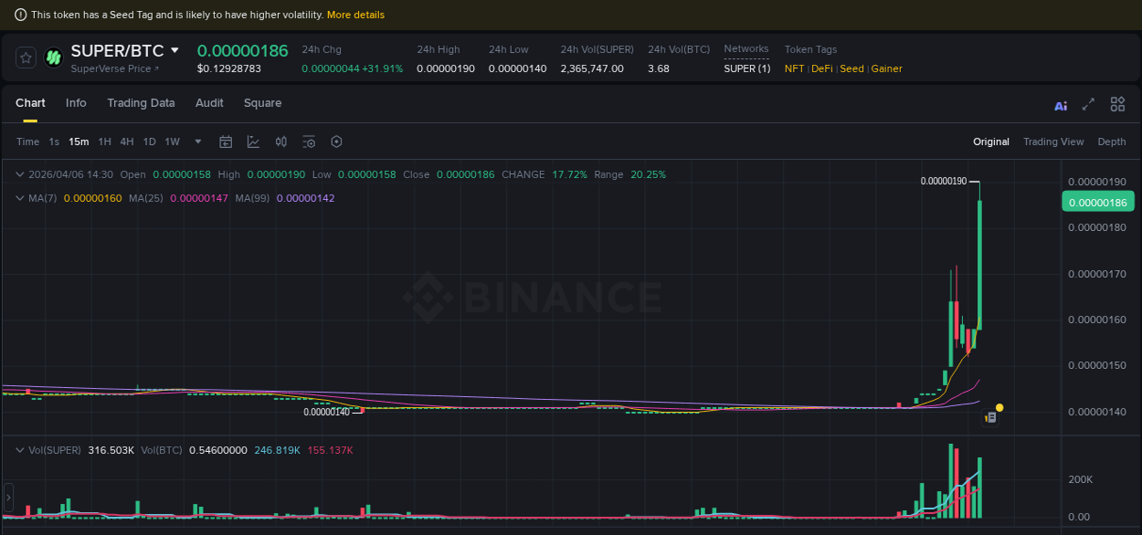The image size is (1142, 535).
Task: Launch the Binance Ai assistant icon
Action: [x=1060, y=105]
